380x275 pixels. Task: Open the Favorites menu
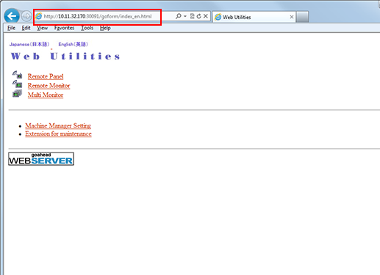coord(64,28)
